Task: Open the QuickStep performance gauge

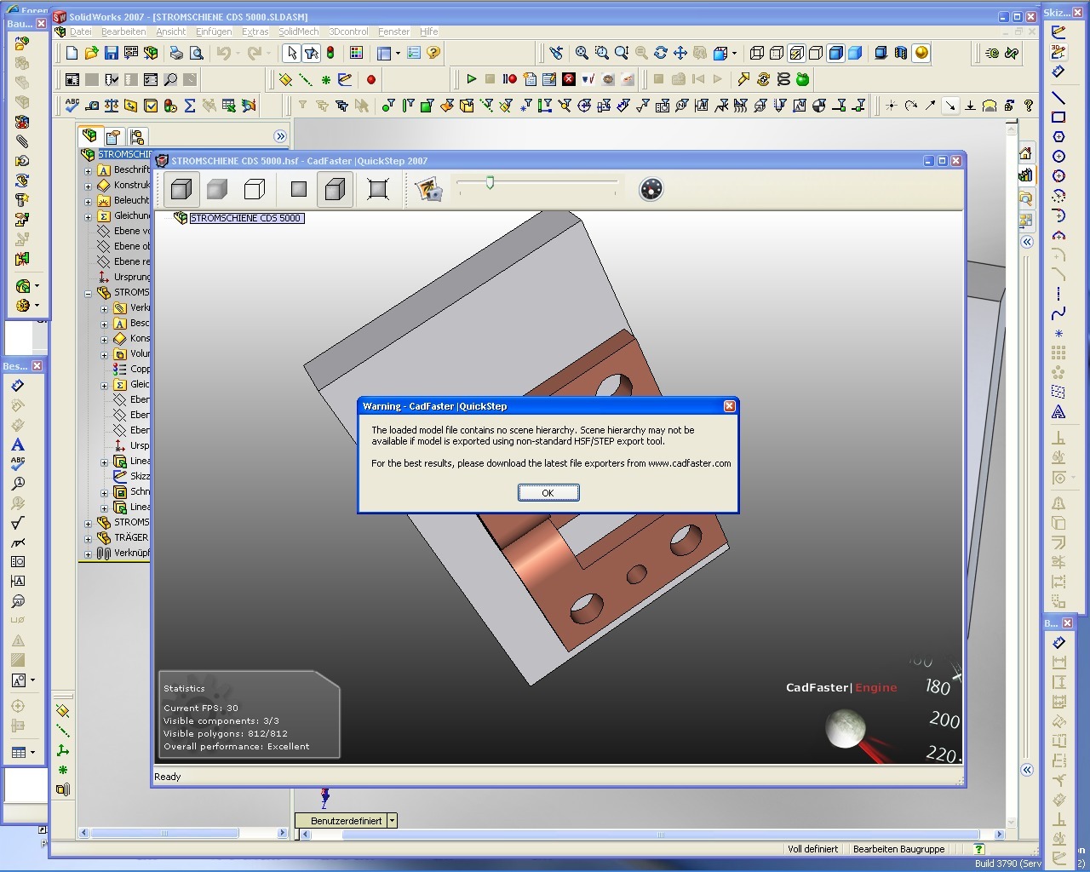Action: [x=651, y=189]
